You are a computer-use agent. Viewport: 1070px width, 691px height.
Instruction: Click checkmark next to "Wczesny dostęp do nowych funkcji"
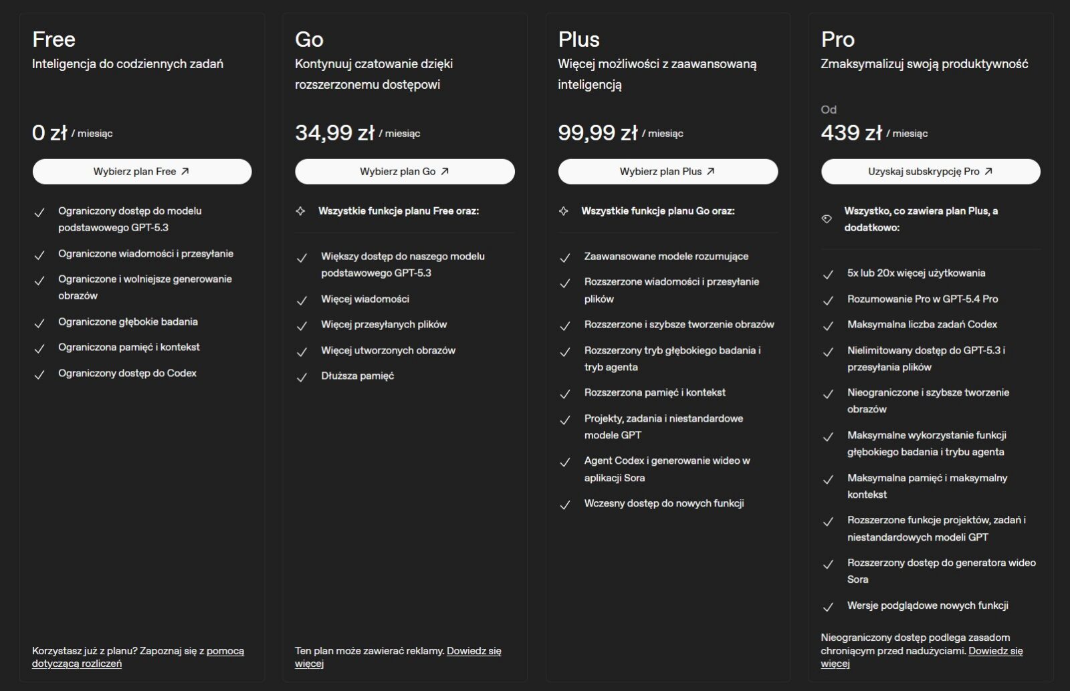(565, 505)
